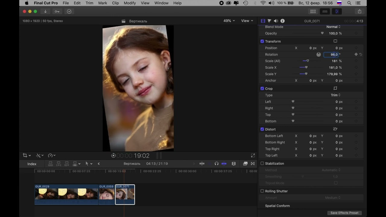The image size is (386, 217).
Task: Click the headphones audio skimming icon
Action: tap(216, 164)
